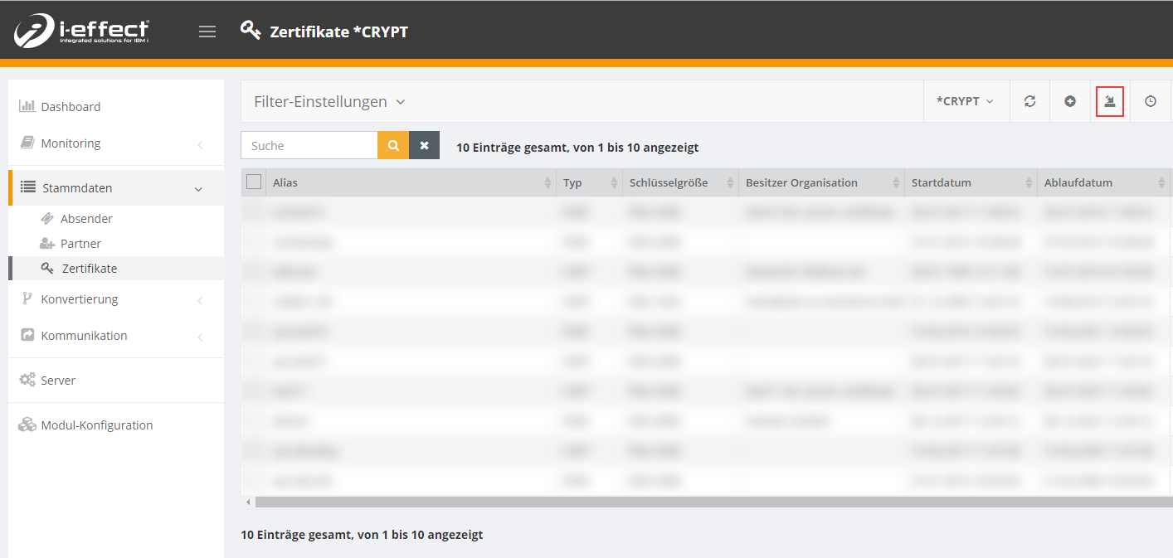Open the Absender submenu entry

(x=86, y=219)
